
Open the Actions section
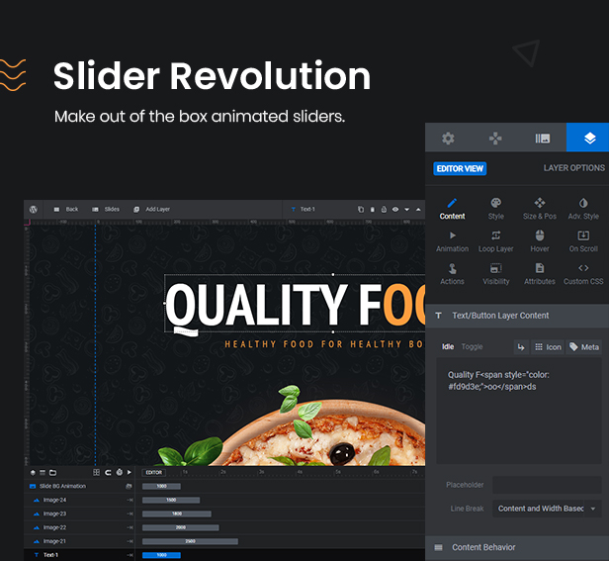pyautogui.click(x=452, y=274)
